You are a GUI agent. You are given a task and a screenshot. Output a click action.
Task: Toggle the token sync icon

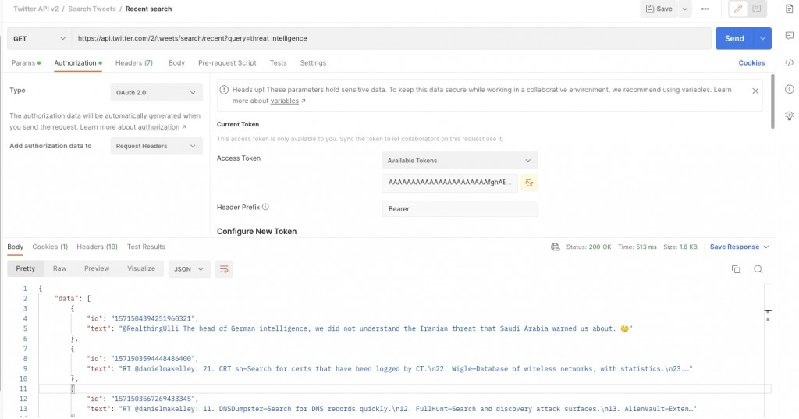tap(529, 183)
